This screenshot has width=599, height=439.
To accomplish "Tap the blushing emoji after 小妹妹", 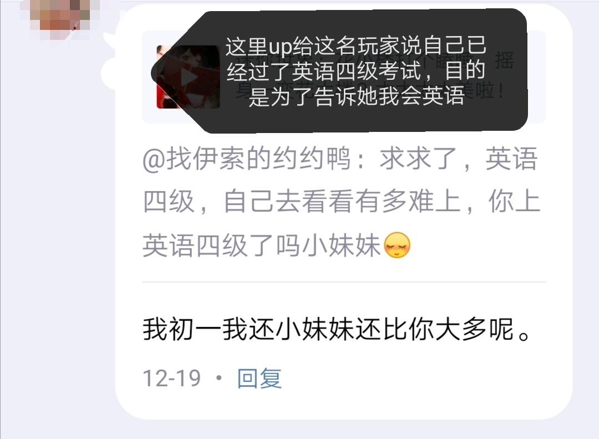I will click(397, 244).
